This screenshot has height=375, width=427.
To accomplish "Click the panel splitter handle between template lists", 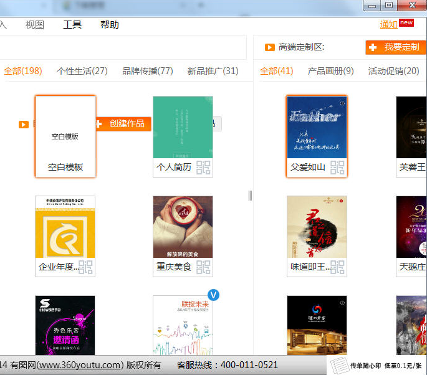I will [x=250, y=196].
